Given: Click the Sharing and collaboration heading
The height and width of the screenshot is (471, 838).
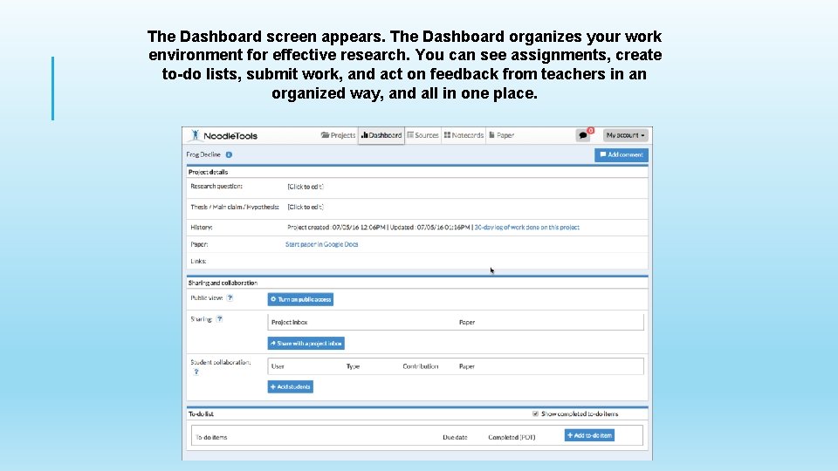Looking at the screenshot, I should [x=223, y=283].
